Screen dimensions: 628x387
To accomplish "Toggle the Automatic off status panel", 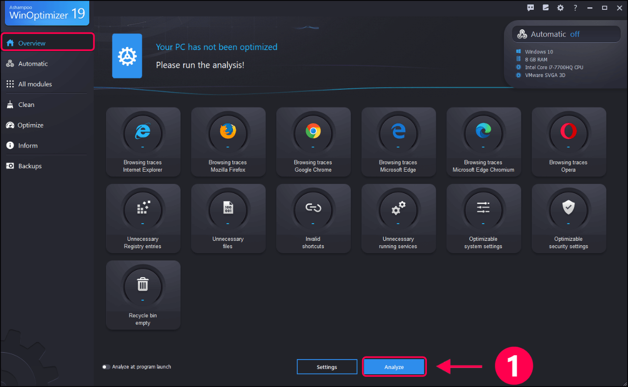I will [x=567, y=34].
